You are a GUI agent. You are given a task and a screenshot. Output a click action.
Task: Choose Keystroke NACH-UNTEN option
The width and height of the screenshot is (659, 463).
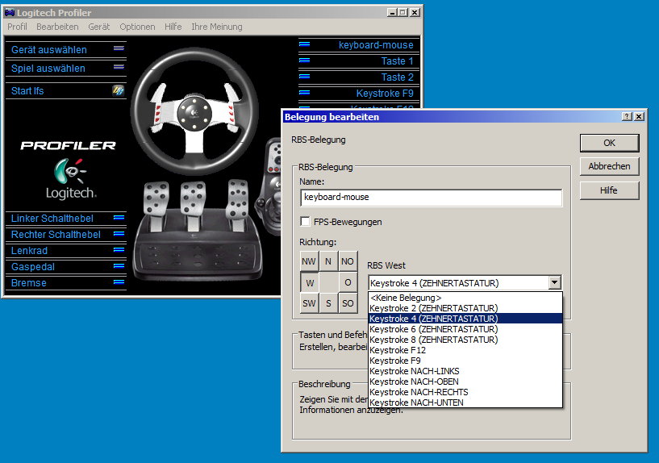465,403
